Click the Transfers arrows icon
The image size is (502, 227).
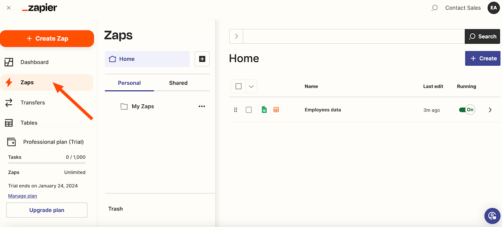coord(9,103)
